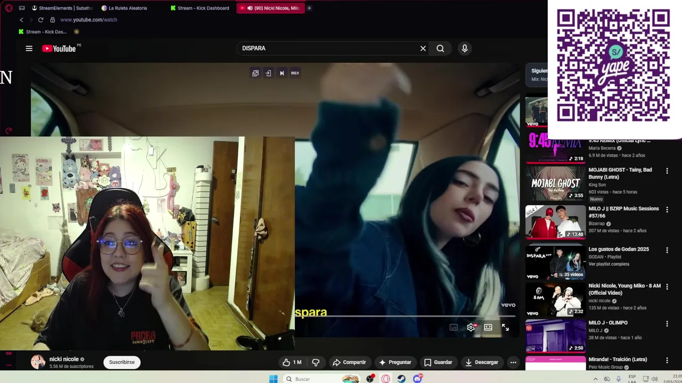The height and width of the screenshot is (383, 682).
Task: Enter fullscreen video mode
Action: pyautogui.click(x=505, y=328)
